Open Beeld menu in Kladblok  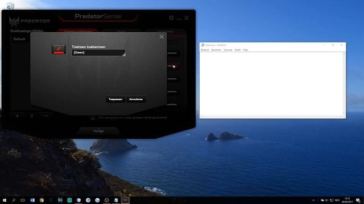tap(238, 50)
